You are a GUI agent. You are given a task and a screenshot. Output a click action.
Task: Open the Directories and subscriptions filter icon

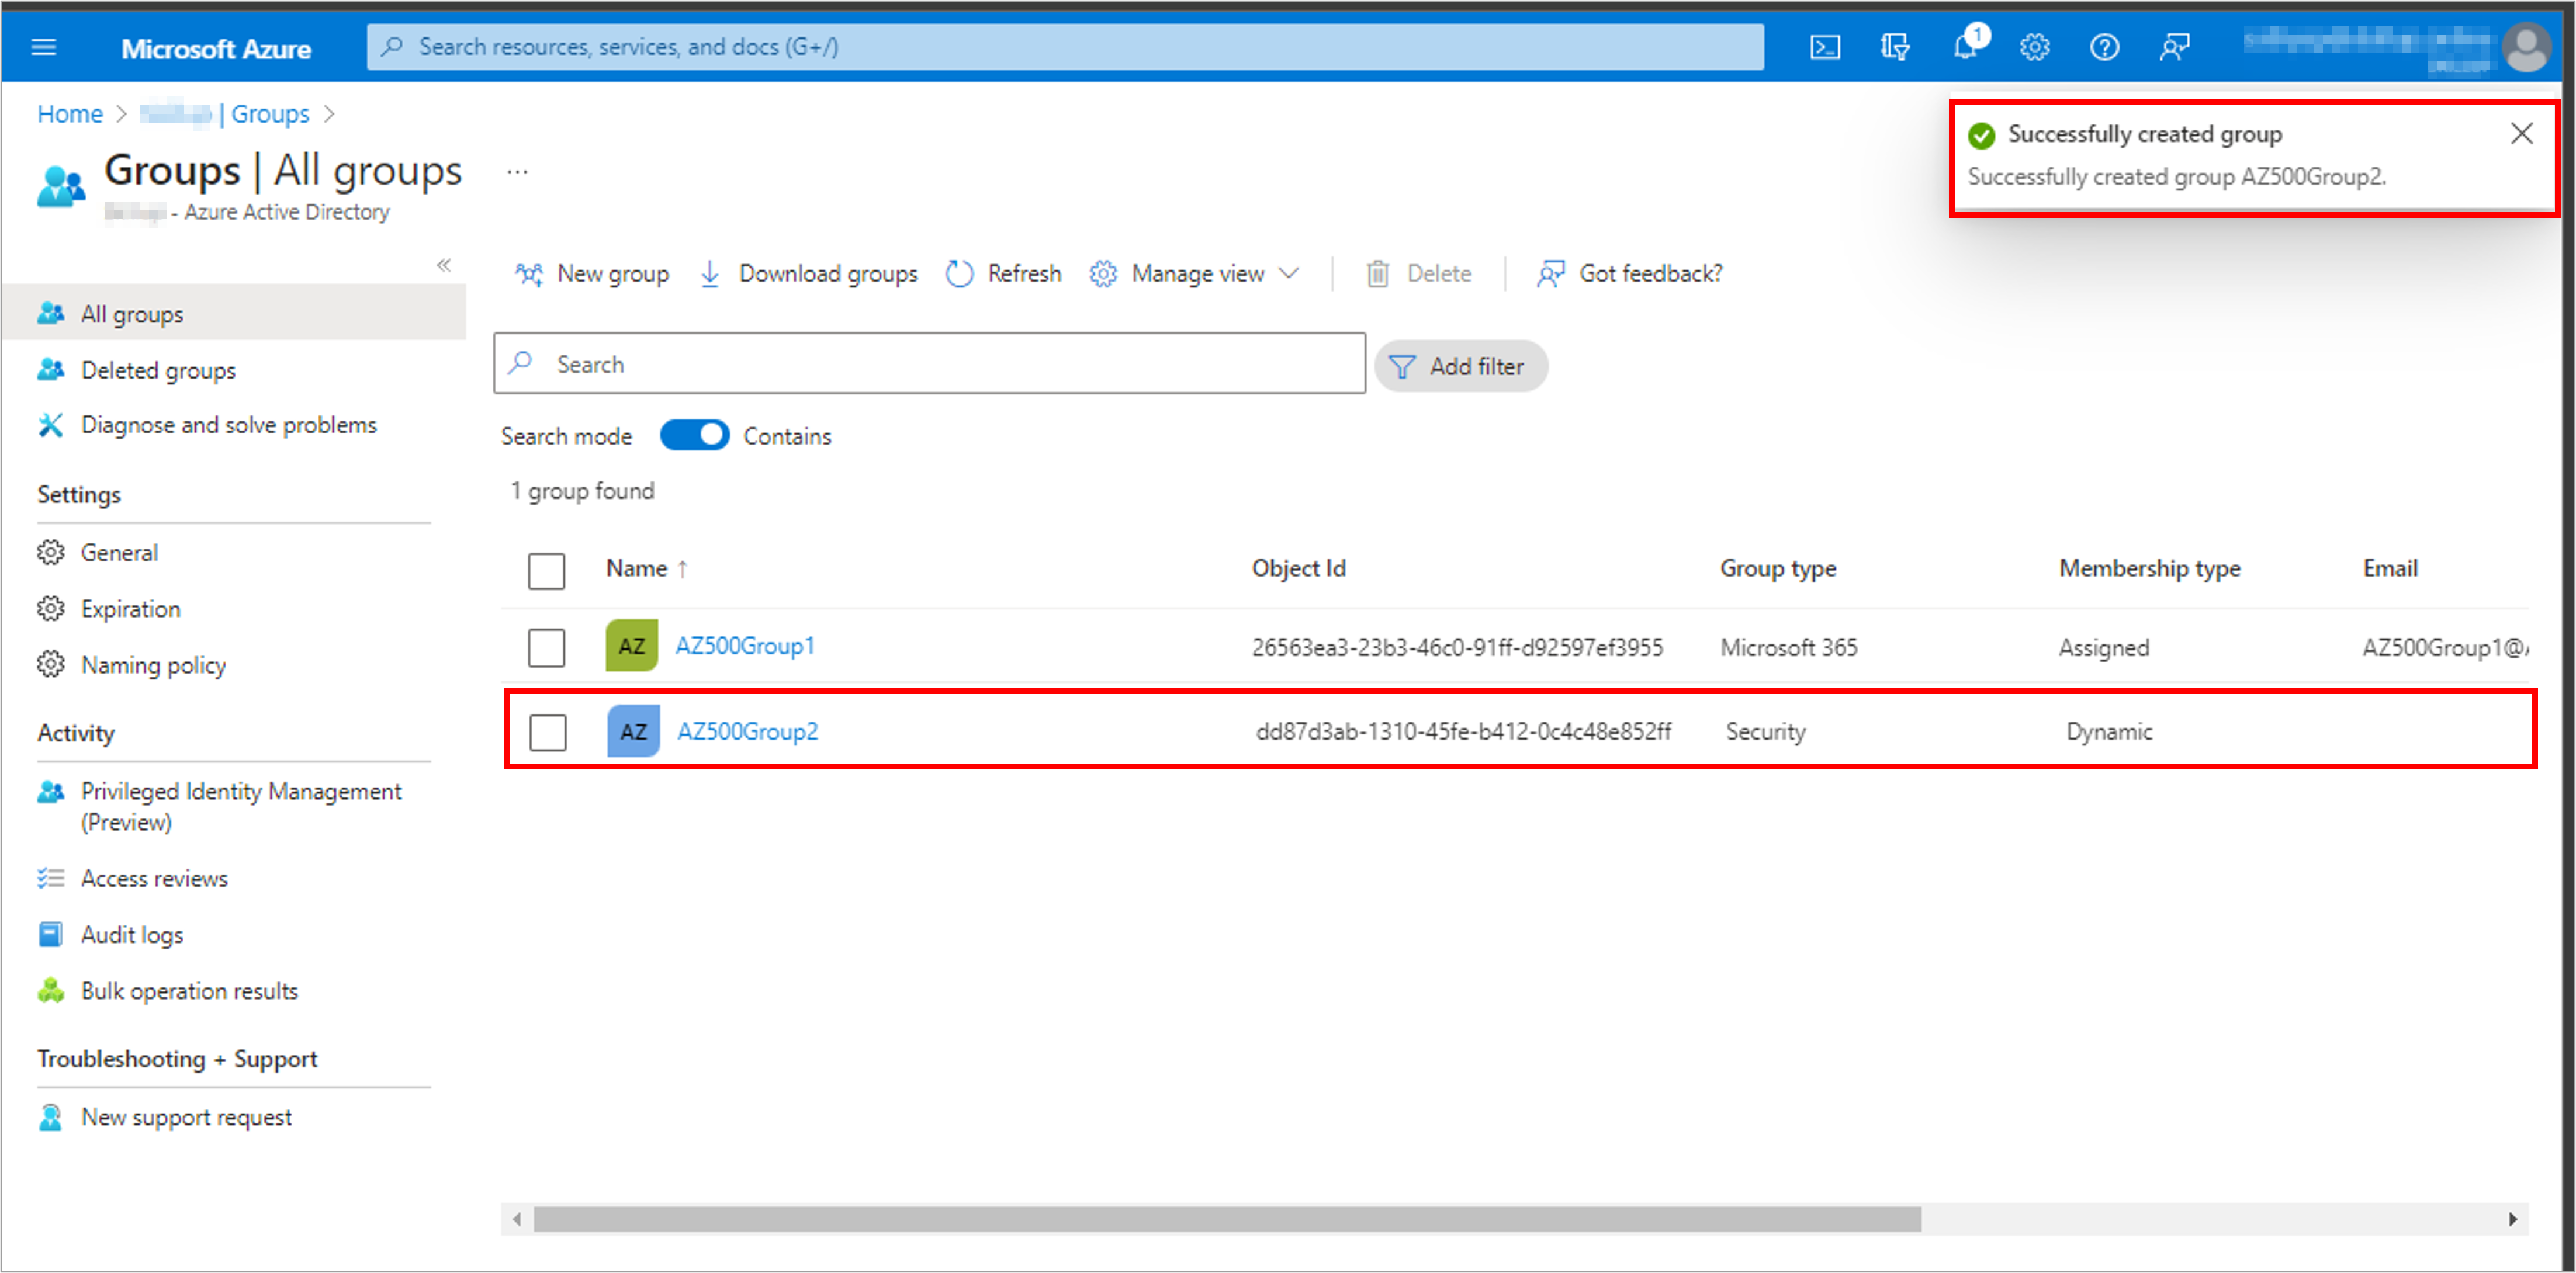(1895, 47)
